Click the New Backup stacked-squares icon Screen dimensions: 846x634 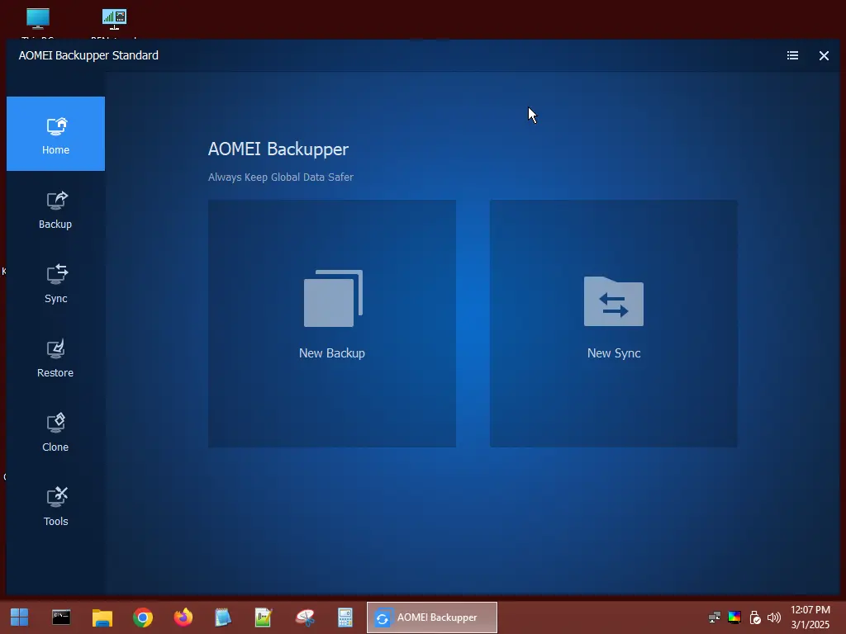(333, 298)
